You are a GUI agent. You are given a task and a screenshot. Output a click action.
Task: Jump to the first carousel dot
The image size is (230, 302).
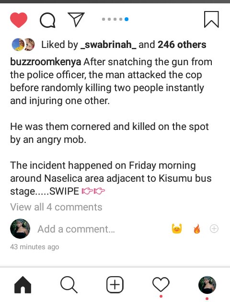point(103,19)
